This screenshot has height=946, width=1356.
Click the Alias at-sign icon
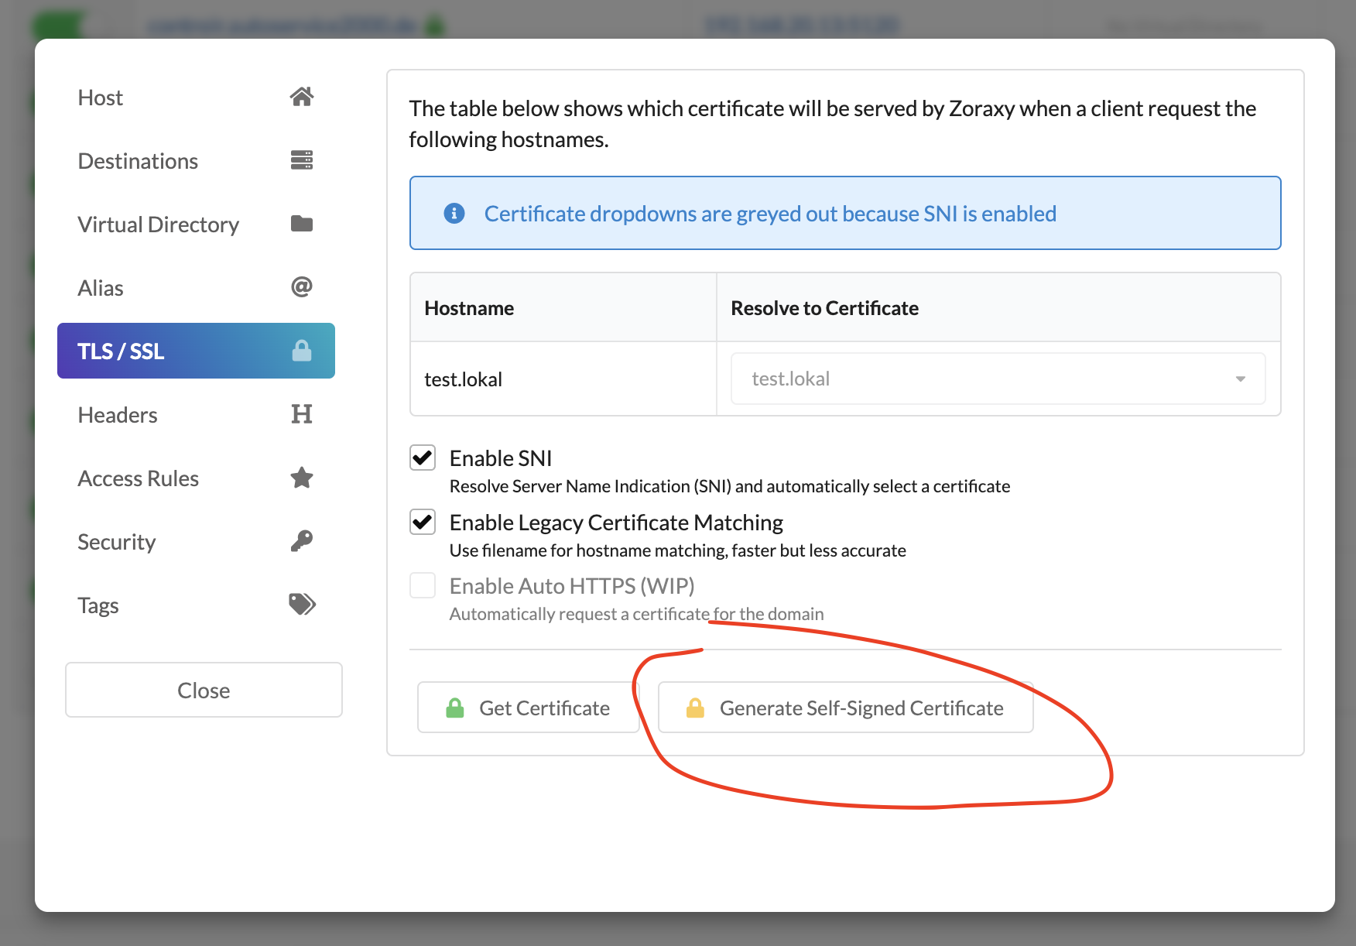[302, 287]
